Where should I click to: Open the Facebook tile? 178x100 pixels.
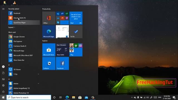(x=62, y=63)
